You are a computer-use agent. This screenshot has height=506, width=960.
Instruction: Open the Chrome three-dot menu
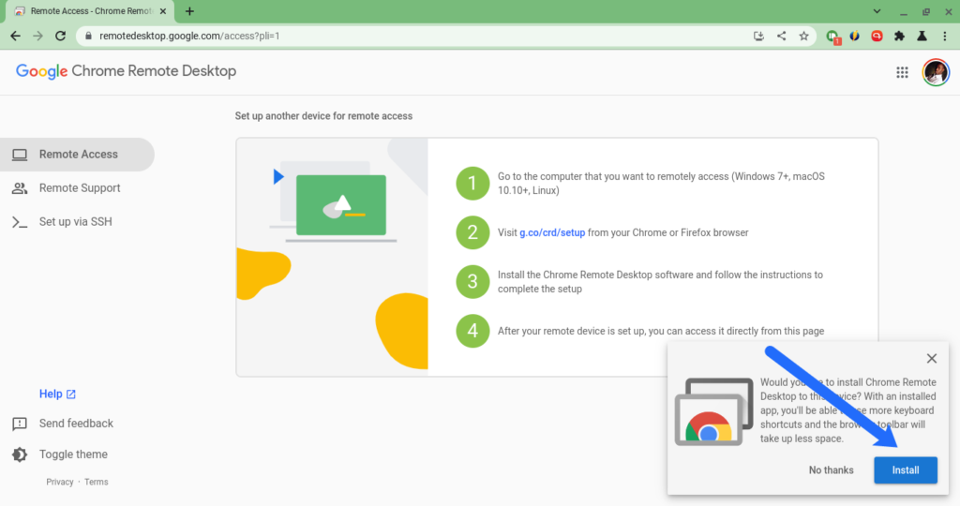click(945, 37)
